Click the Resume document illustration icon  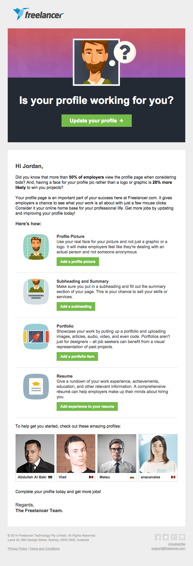(x=36, y=387)
